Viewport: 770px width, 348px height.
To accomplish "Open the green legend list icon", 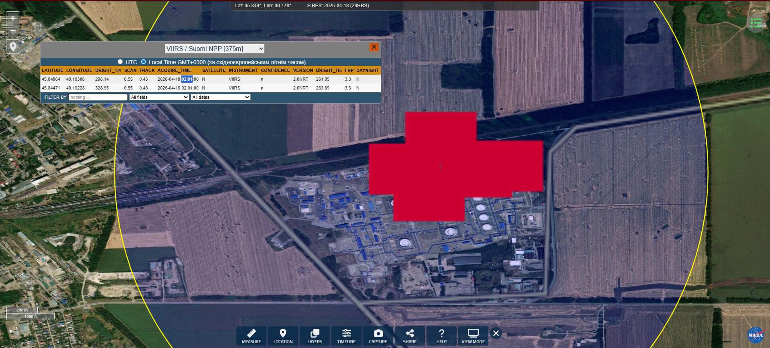I will [x=756, y=23].
